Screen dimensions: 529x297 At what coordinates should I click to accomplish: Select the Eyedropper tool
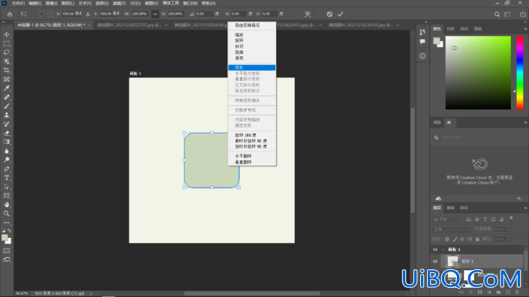click(x=7, y=88)
